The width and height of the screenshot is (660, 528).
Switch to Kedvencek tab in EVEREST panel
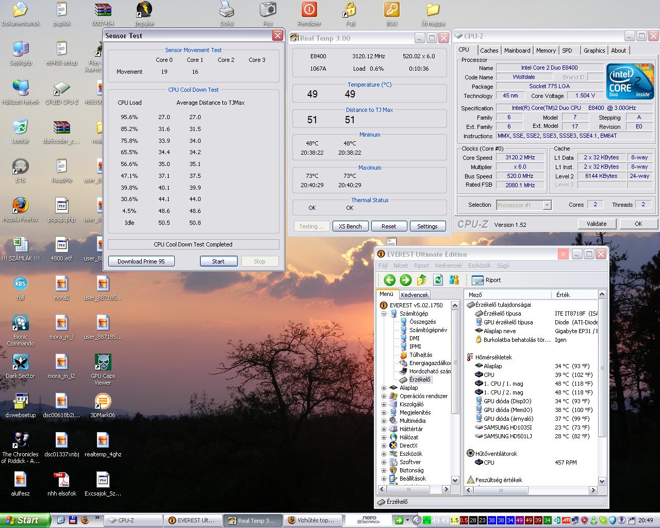click(415, 295)
